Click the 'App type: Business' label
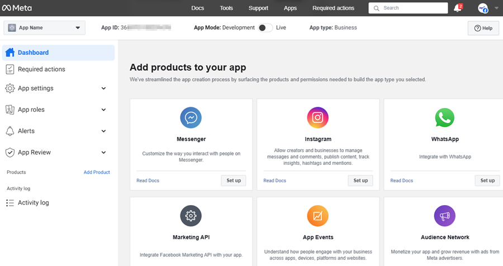The image size is (503, 266). click(x=333, y=27)
